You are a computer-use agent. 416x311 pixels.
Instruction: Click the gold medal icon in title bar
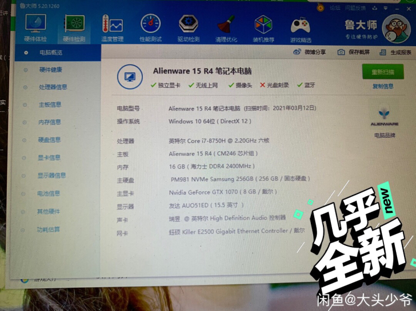click(x=321, y=7)
